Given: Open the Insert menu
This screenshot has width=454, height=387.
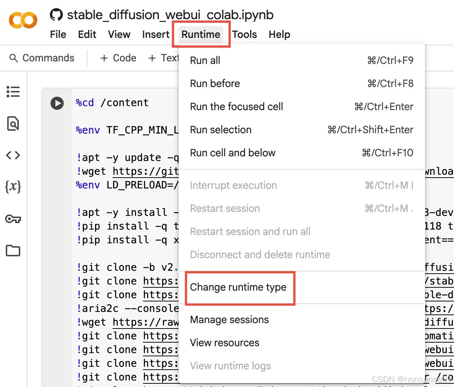Looking at the screenshot, I should [x=156, y=34].
